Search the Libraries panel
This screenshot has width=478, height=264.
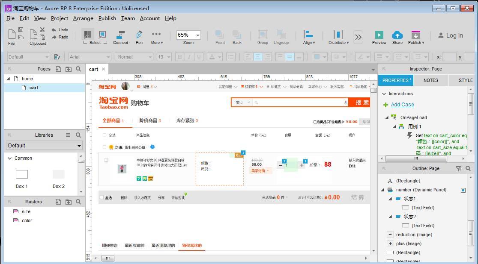coord(78,135)
